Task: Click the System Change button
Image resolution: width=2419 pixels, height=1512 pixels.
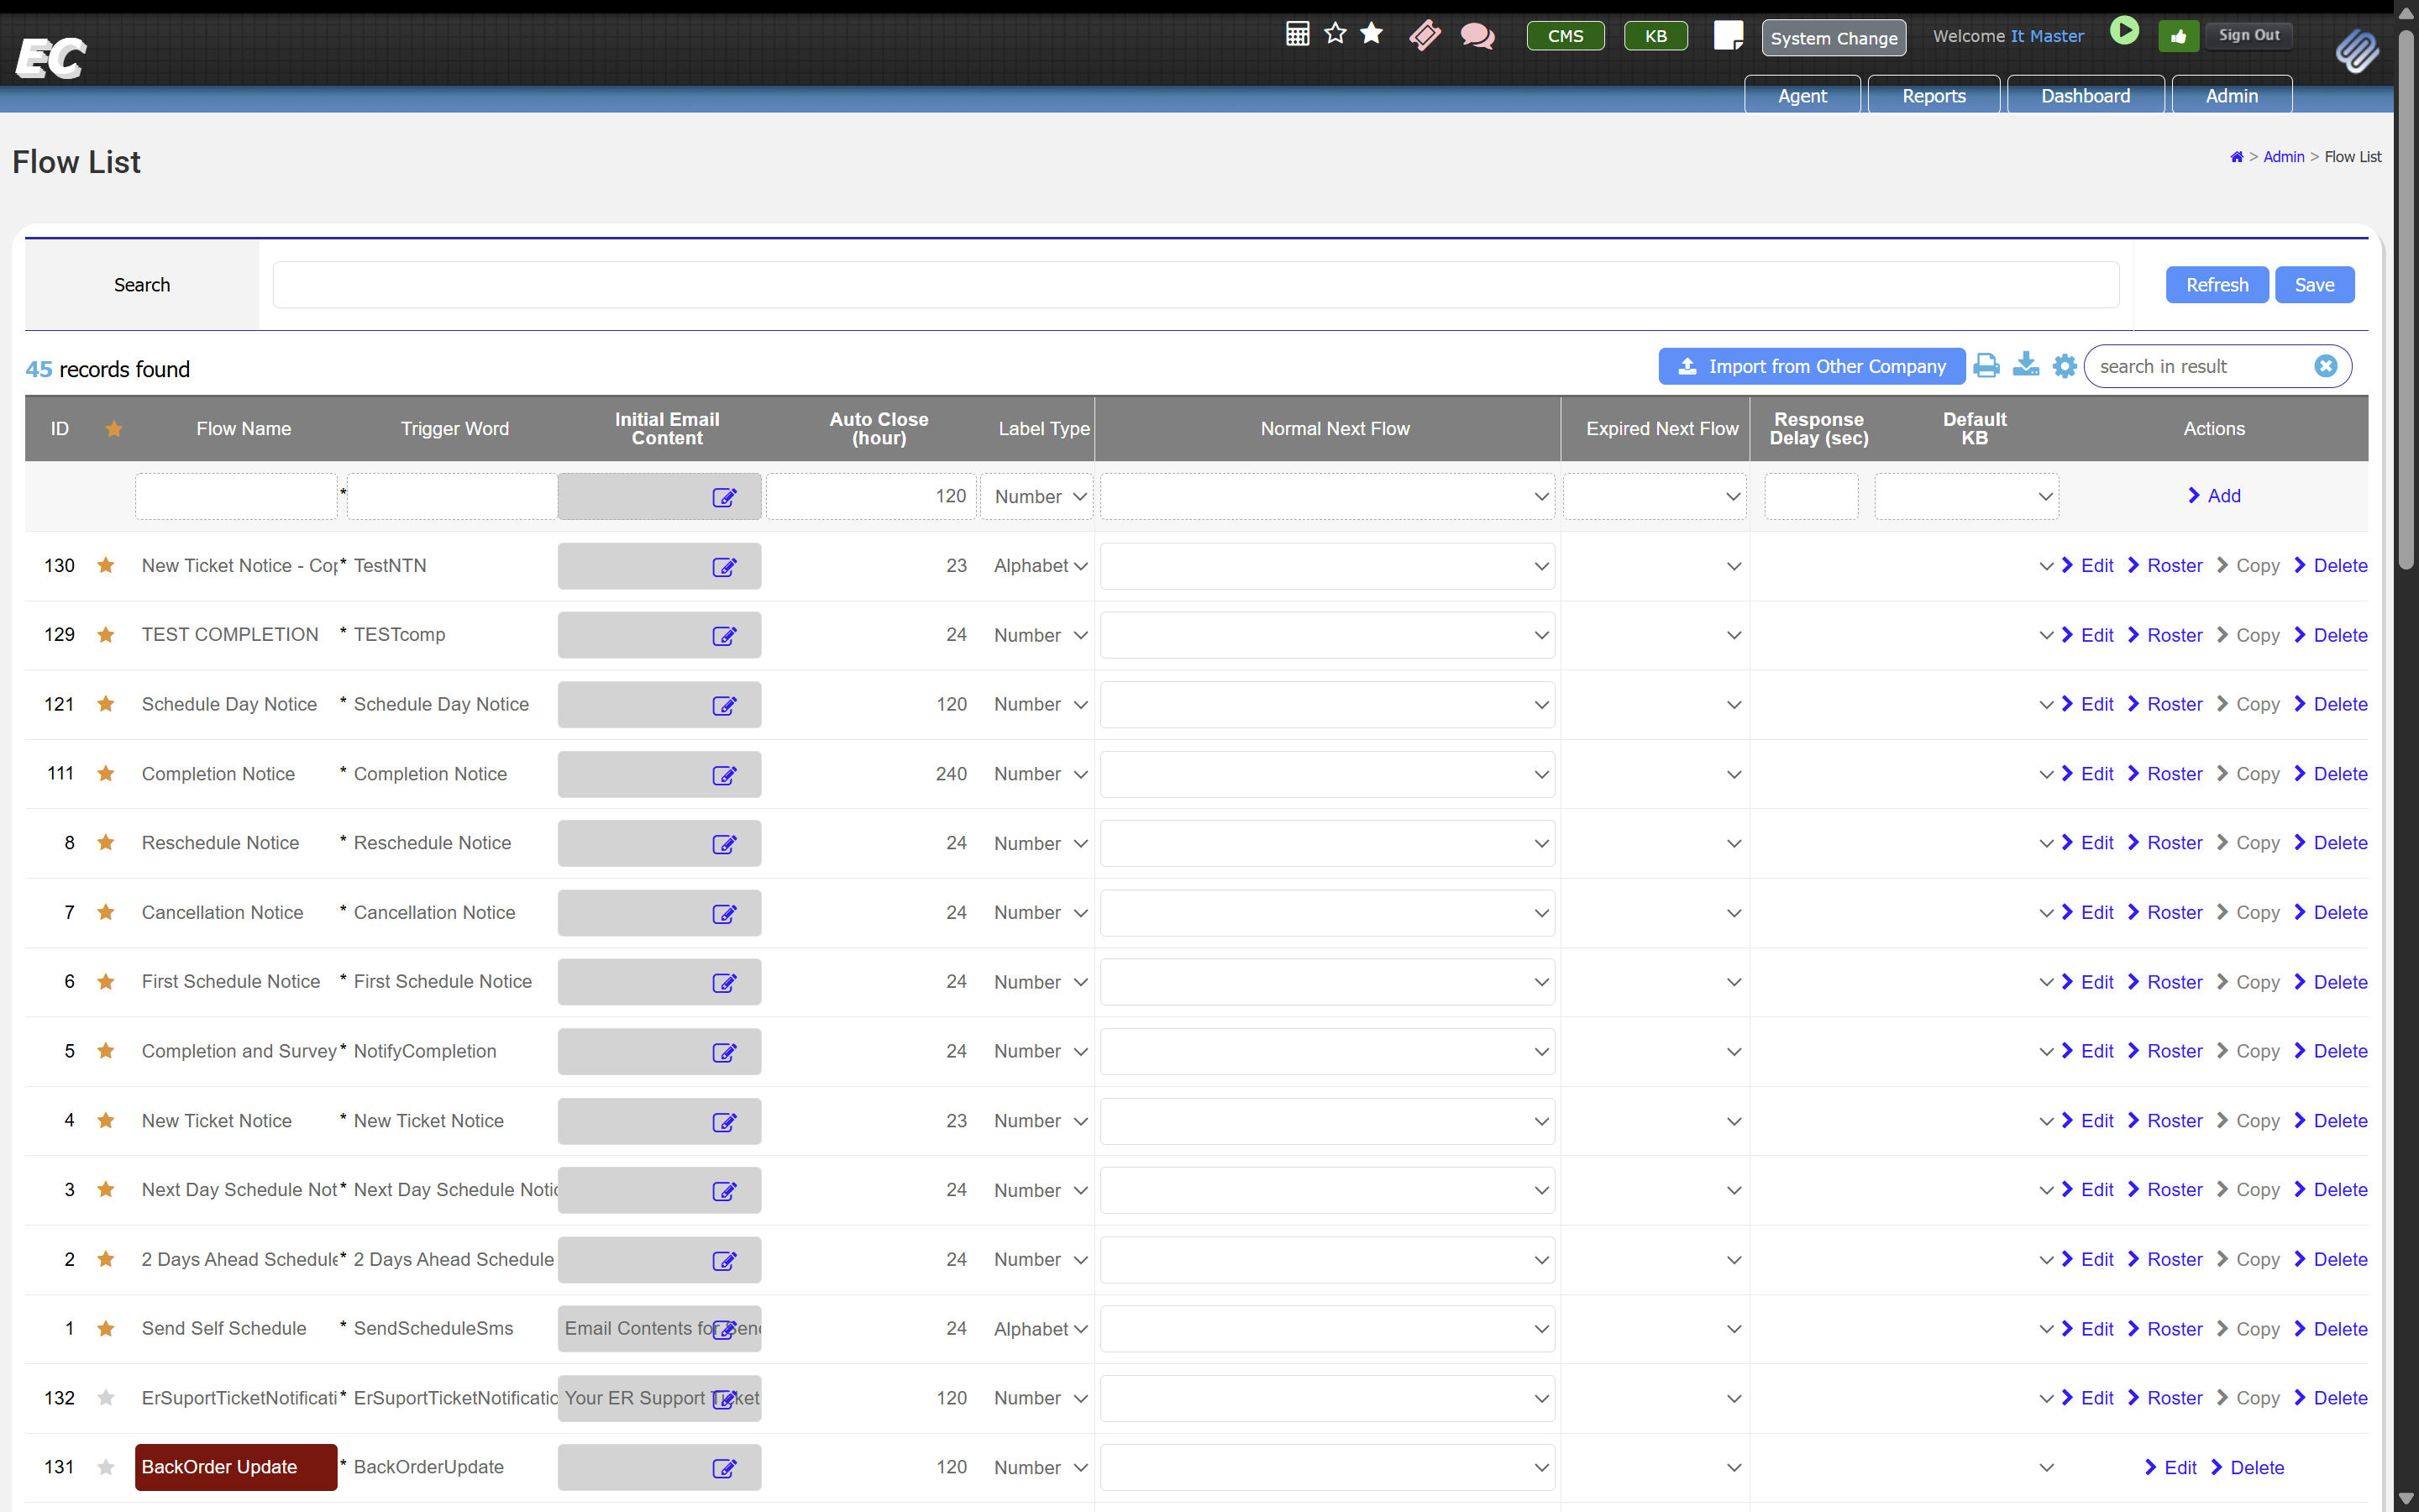Action: click(x=1834, y=38)
